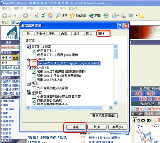This screenshot has width=160, height=143.
Task: Click the settings list vertical scrollbar thumb
Action: (115, 54)
